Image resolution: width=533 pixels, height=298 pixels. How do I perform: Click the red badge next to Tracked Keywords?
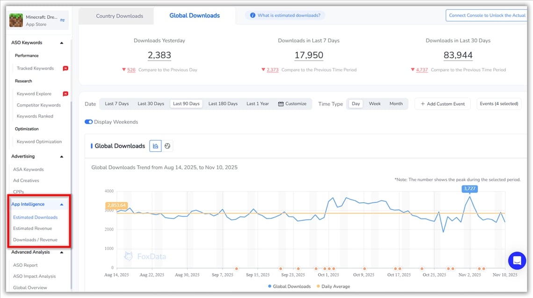click(x=65, y=68)
